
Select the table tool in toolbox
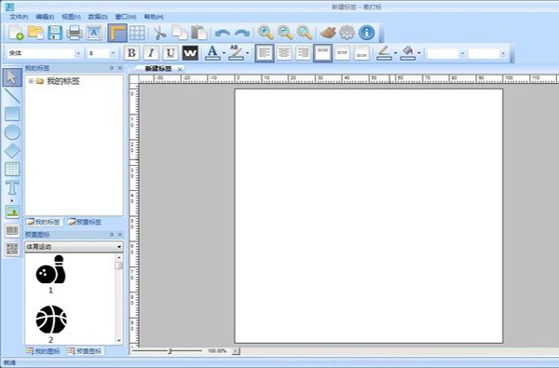tap(12, 169)
